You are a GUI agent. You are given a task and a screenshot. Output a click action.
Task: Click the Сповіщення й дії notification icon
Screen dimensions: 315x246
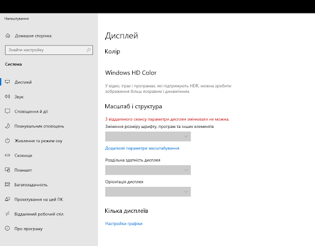[7, 111]
